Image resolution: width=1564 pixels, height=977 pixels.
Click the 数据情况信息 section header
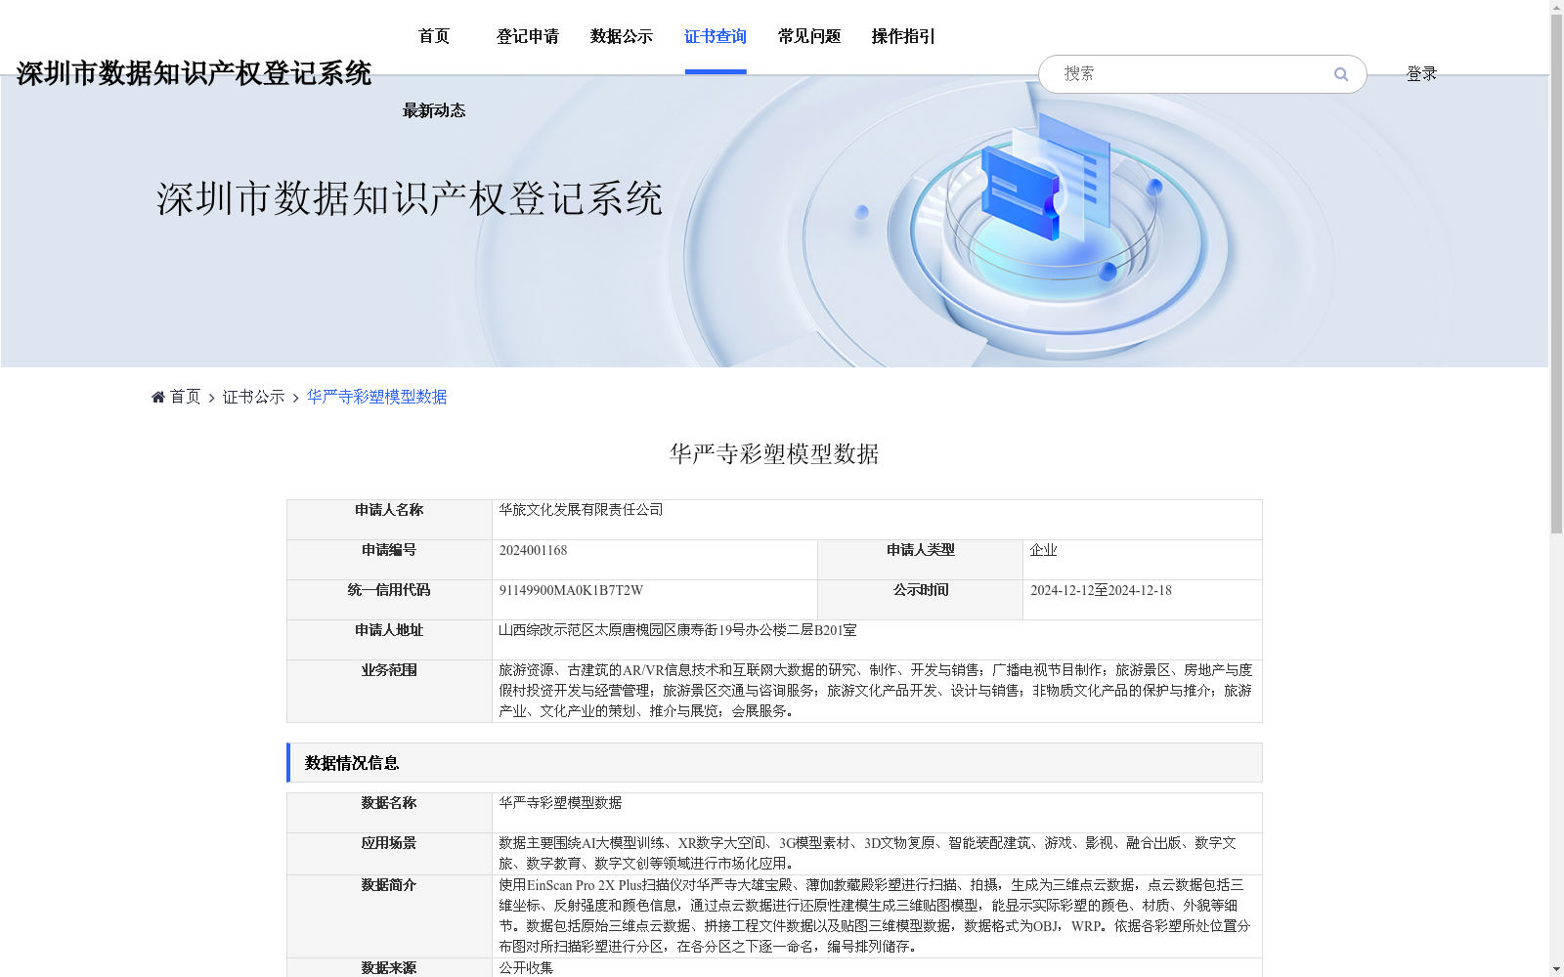click(774, 763)
